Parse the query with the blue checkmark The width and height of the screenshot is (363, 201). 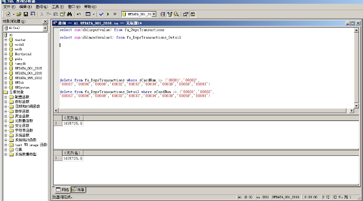101,14
